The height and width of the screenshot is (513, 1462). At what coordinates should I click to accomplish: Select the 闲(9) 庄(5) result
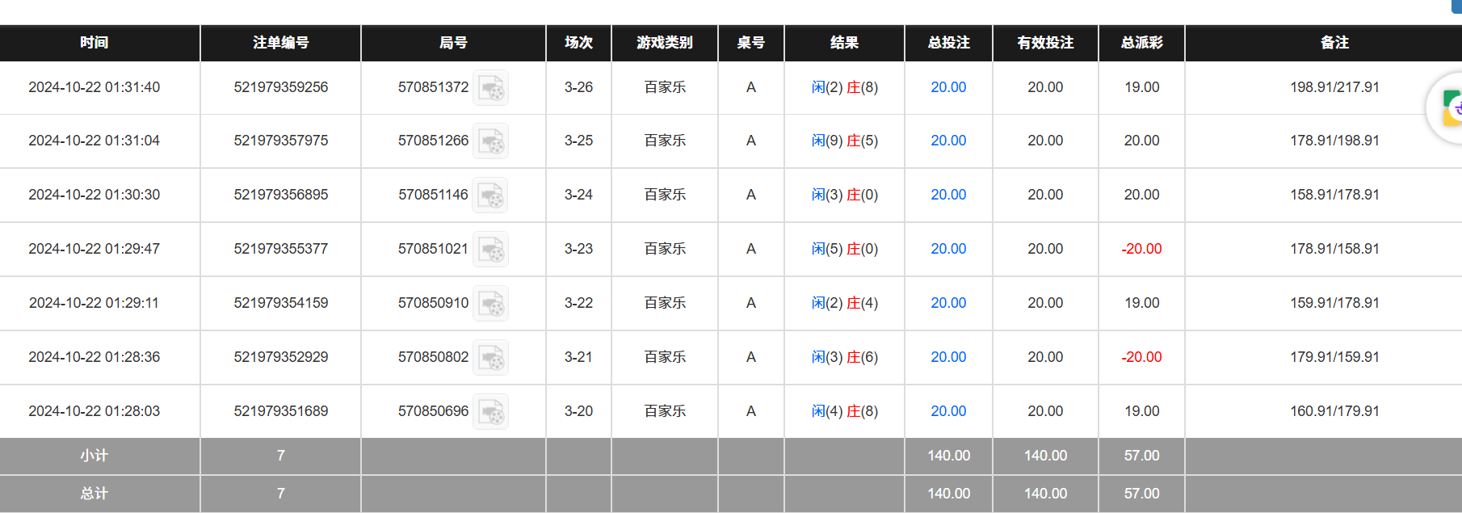[844, 141]
